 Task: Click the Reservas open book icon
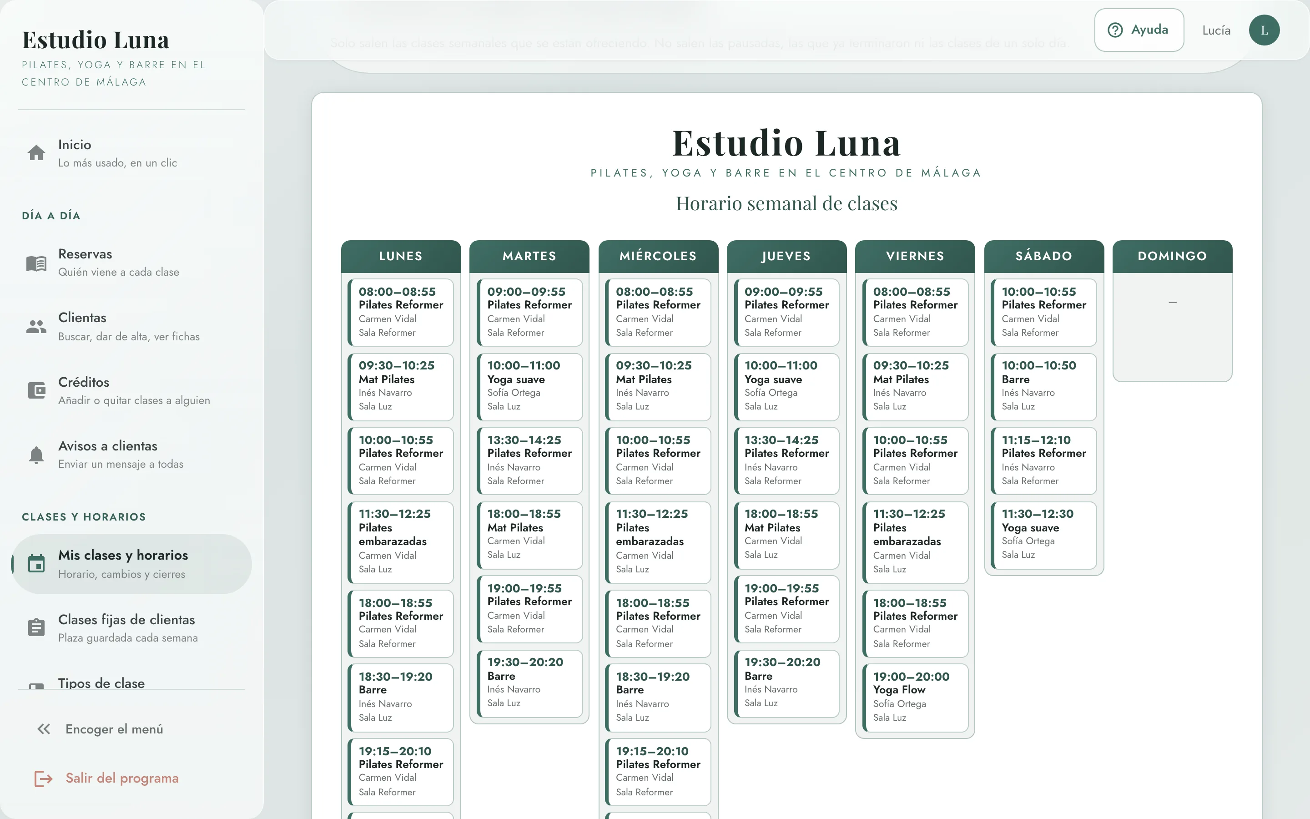coord(36,263)
